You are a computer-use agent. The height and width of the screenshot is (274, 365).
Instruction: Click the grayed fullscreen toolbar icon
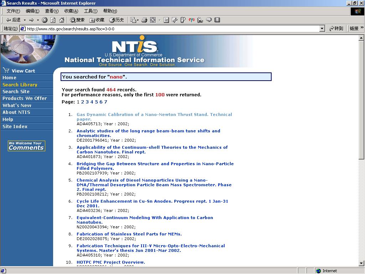click(153, 20)
